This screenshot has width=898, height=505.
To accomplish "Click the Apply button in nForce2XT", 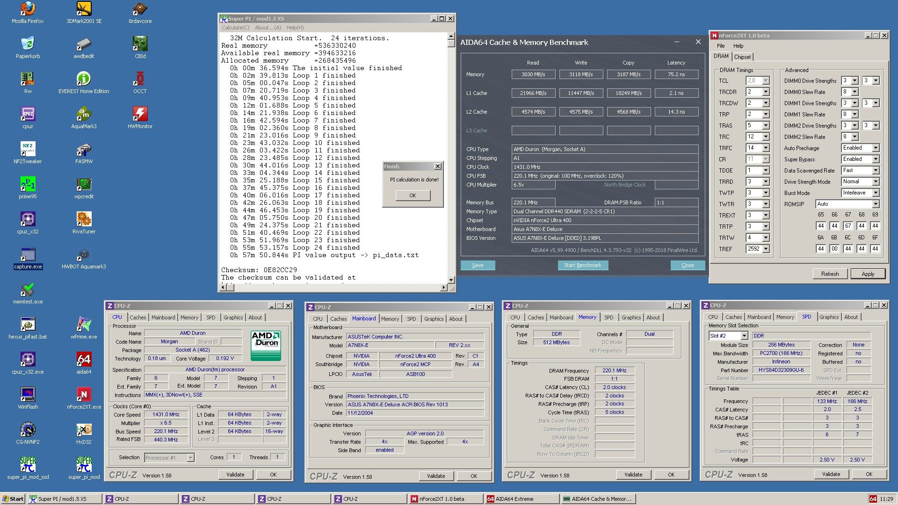I will (868, 274).
